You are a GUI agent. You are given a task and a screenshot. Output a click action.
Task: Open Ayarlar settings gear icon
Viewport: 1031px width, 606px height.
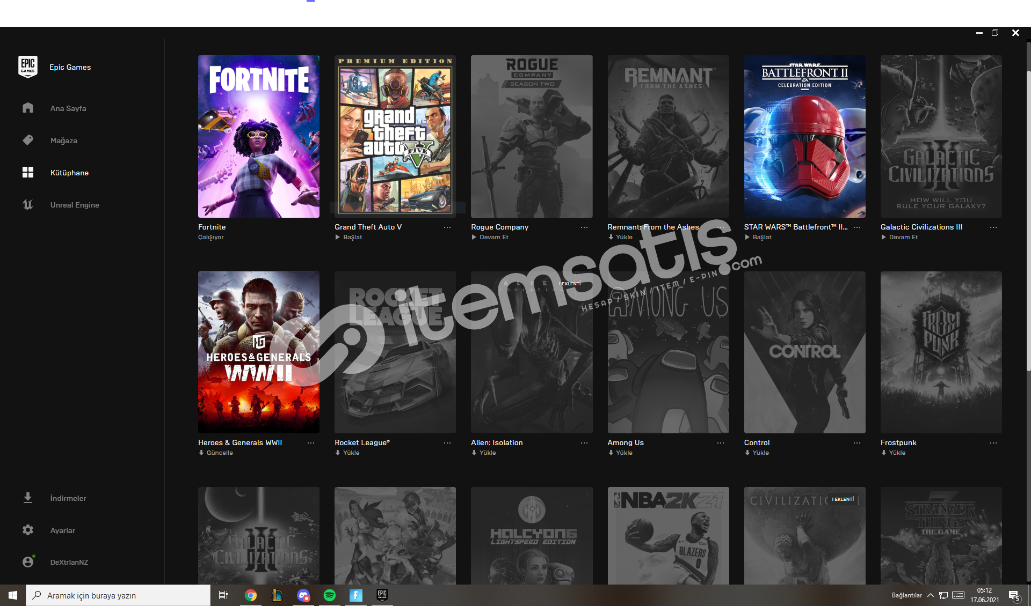tap(28, 530)
